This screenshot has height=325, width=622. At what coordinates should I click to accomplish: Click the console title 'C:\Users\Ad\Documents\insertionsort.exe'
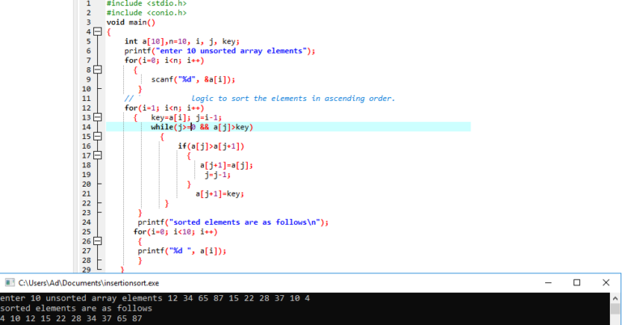[88, 283]
